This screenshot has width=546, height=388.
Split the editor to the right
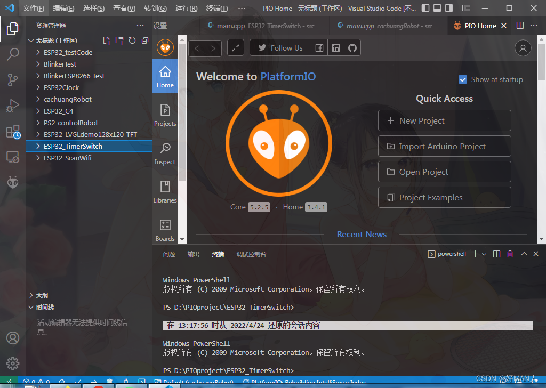pos(520,26)
